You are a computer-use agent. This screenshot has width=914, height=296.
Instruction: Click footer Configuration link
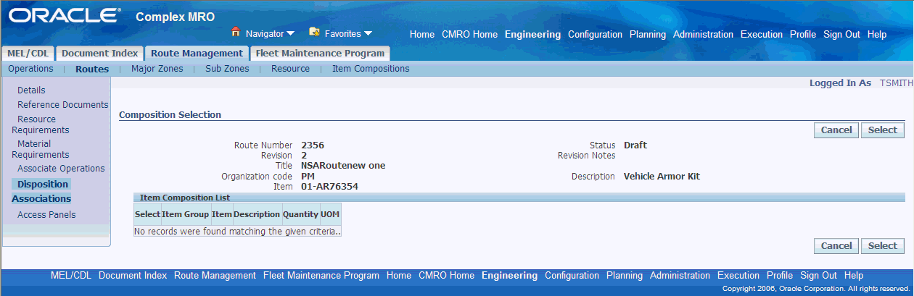point(572,276)
